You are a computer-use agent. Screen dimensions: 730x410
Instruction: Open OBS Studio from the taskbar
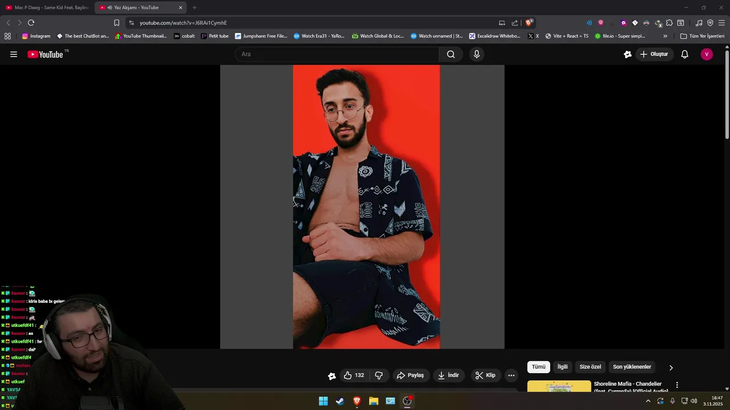tap(407, 401)
